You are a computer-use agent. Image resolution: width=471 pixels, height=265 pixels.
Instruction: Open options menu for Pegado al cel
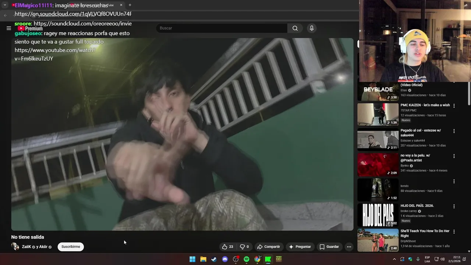(454, 131)
